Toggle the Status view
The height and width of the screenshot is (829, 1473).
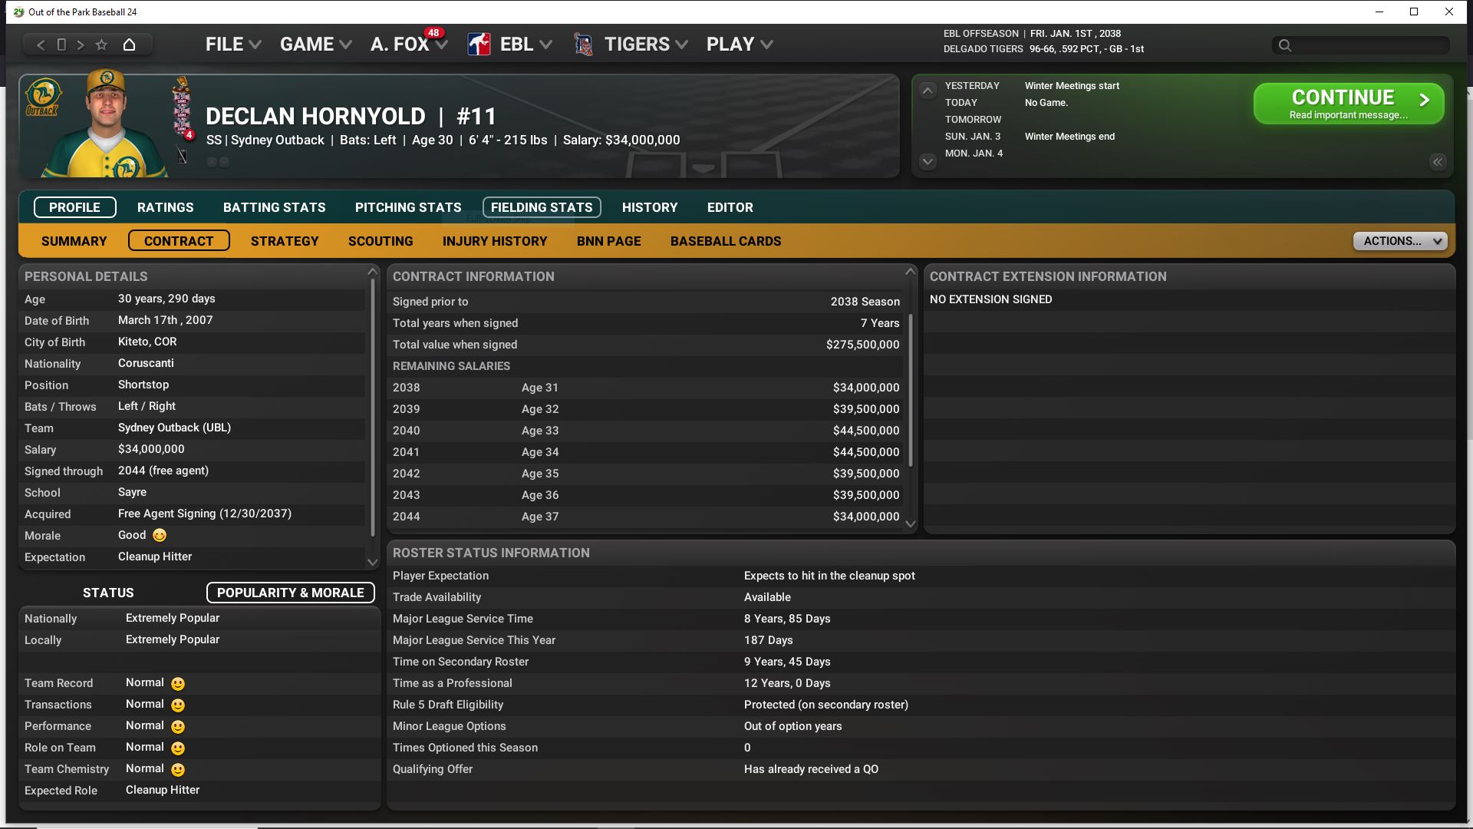coord(108,593)
